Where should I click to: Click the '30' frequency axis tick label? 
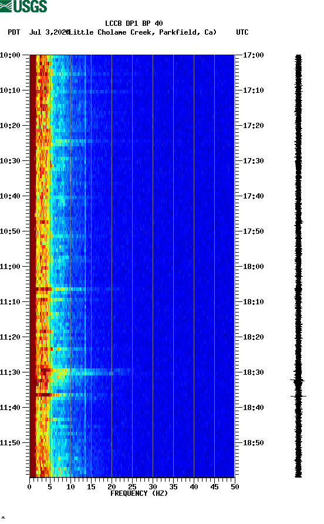153,487
